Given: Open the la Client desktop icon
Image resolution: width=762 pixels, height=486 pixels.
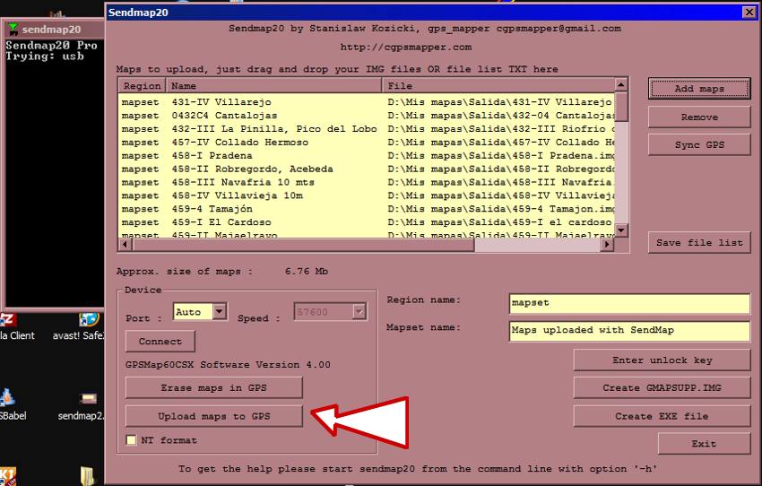Looking at the screenshot, I should tap(8, 320).
